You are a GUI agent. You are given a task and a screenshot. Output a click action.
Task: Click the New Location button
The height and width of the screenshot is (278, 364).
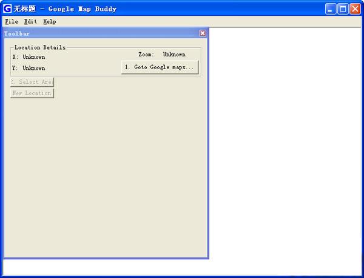point(32,93)
